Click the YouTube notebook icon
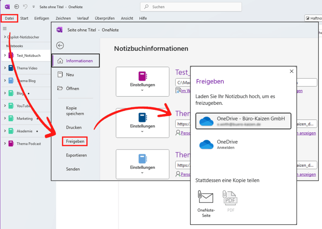322x229 pixels. coord(11,106)
